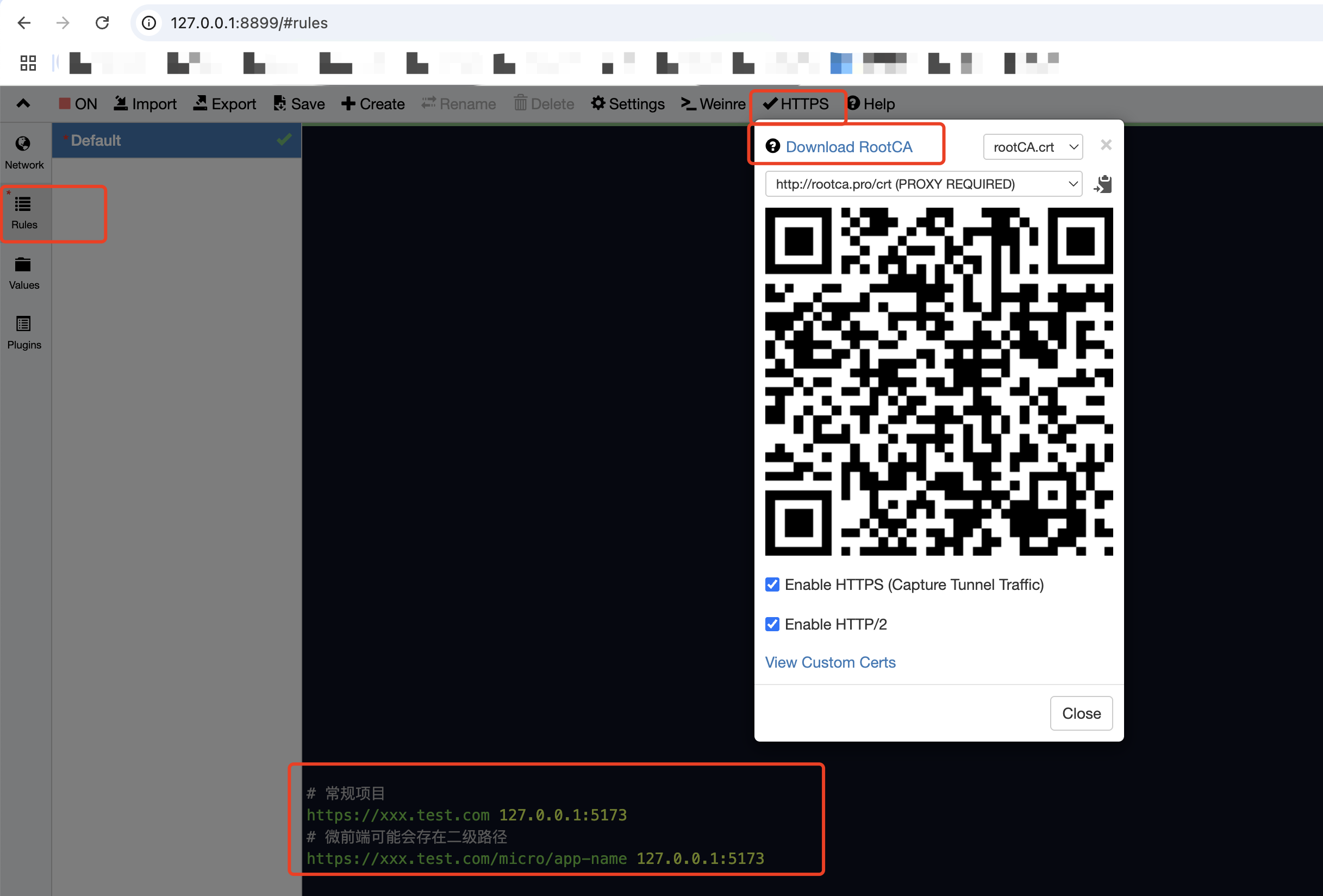The height and width of the screenshot is (896, 1323).
Task: Open View Custom Certs
Action: tap(830, 662)
